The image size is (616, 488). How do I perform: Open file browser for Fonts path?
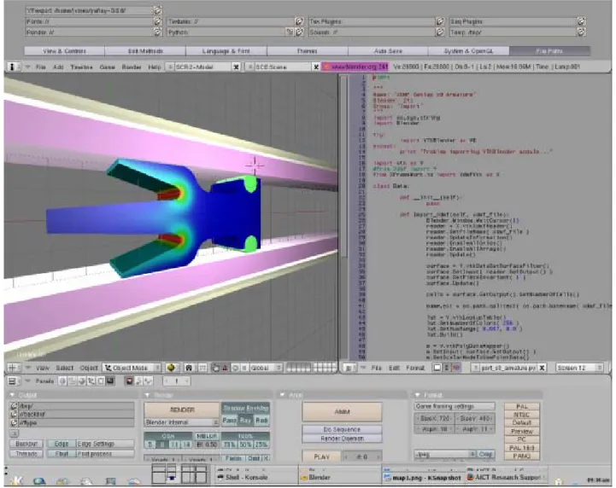pos(157,21)
